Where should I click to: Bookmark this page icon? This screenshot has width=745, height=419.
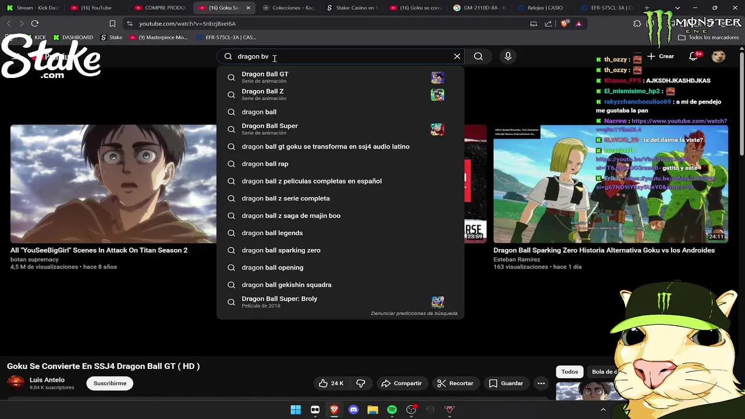click(x=112, y=23)
